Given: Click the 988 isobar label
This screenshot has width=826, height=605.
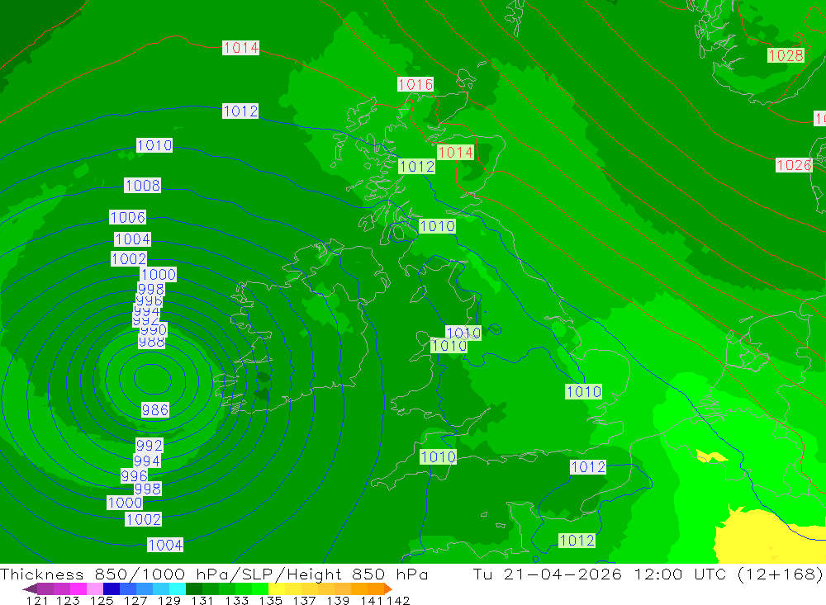Looking at the screenshot, I should 152,343.
